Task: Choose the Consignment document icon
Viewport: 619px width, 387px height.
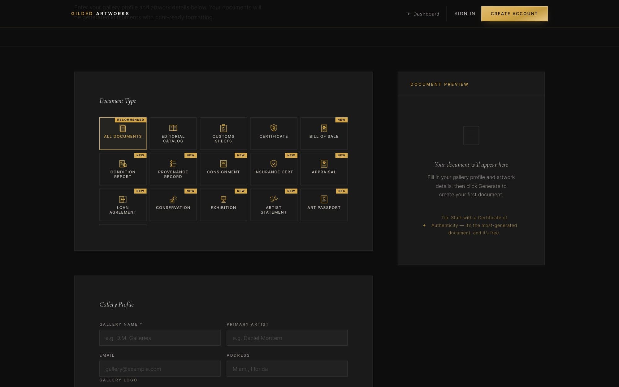Action: click(x=223, y=163)
